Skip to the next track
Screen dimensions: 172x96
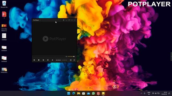click(48, 60)
